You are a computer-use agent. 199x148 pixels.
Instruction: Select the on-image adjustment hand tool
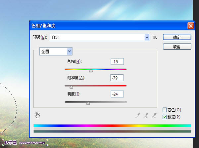37,115
